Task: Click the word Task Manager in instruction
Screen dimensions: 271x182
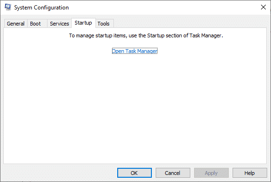Action: click(205, 35)
